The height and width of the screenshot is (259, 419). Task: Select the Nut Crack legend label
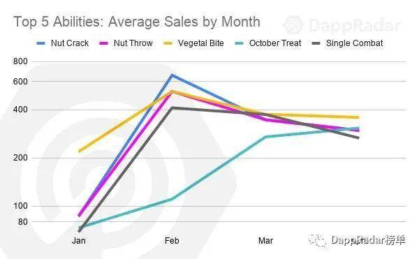coord(70,43)
